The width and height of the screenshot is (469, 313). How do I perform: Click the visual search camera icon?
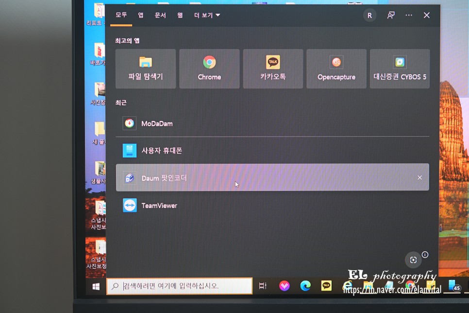pos(413,260)
